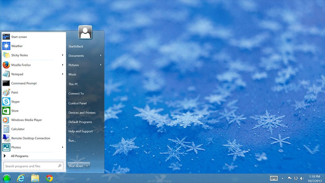Image resolution: width=325 pixels, height=183 pixels.
Task: Open This PC entry
Action: click(x=73, y=84)
